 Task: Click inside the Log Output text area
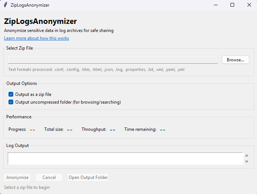pyautogui.click(x=125, y=159)
